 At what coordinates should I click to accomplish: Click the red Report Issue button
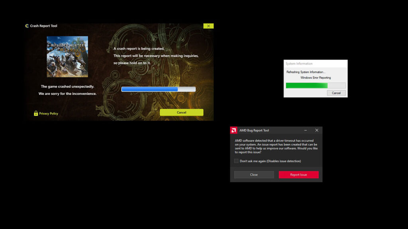298,175
